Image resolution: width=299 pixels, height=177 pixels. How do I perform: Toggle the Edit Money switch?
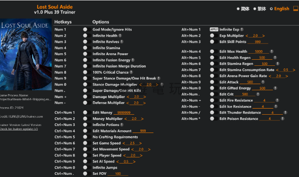(x=87, y=112)
